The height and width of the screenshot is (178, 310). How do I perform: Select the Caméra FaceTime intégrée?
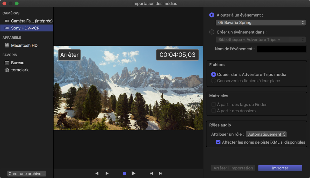pos(31,21)
